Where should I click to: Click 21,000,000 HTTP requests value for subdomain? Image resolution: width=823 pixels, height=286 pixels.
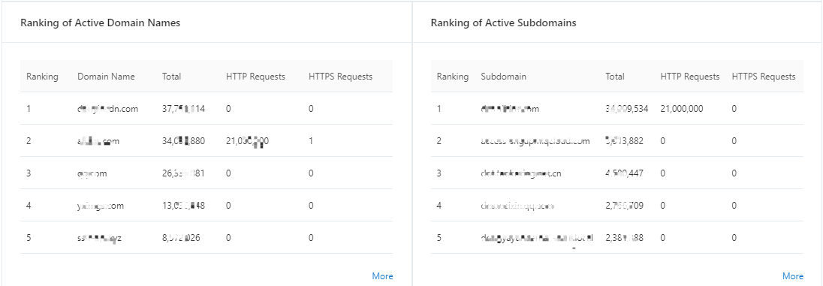682,109
